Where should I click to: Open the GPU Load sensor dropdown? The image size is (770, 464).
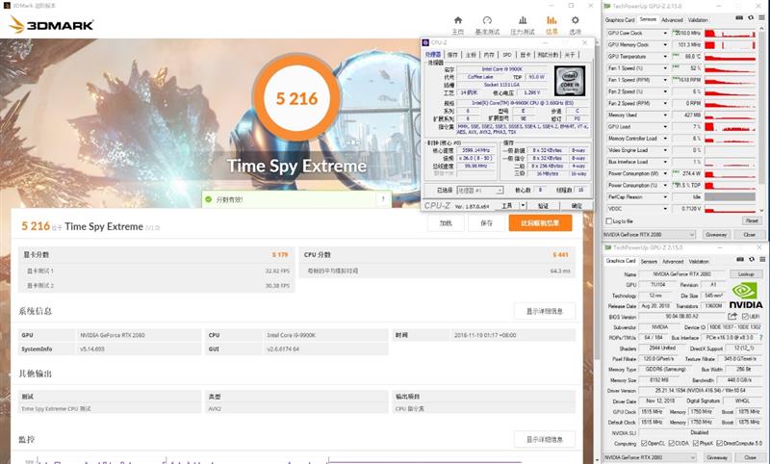pos(665,127)
